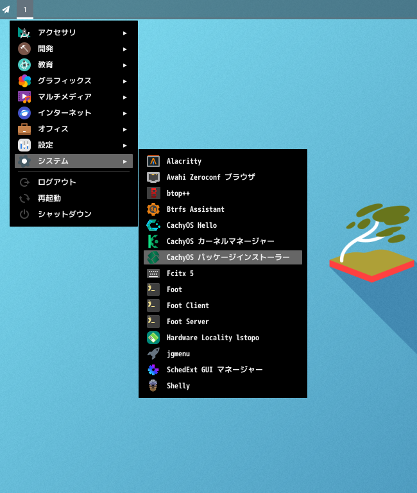Open the Btrfs Assistant label
Image resolution: width=417 pixels, height=493 pixels.
point(195,209)
